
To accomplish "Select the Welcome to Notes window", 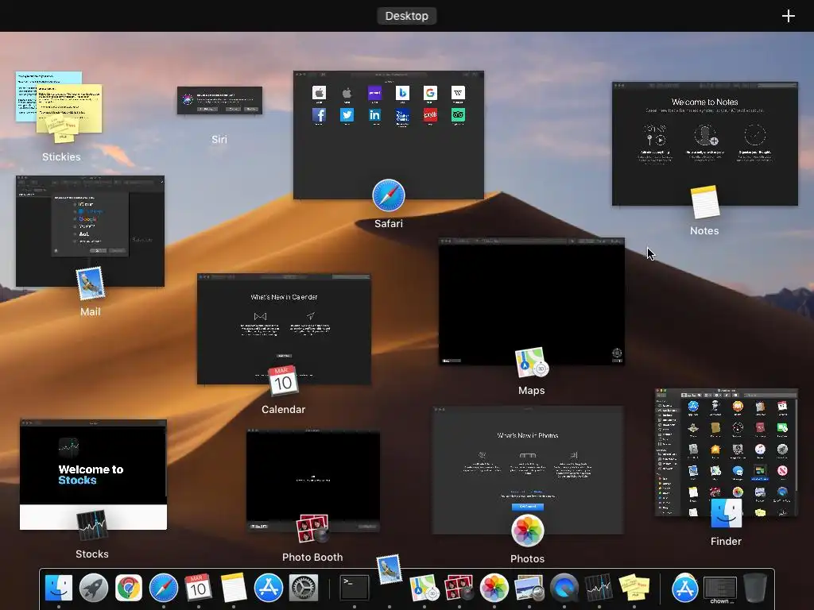I will [x=704, y=144].
